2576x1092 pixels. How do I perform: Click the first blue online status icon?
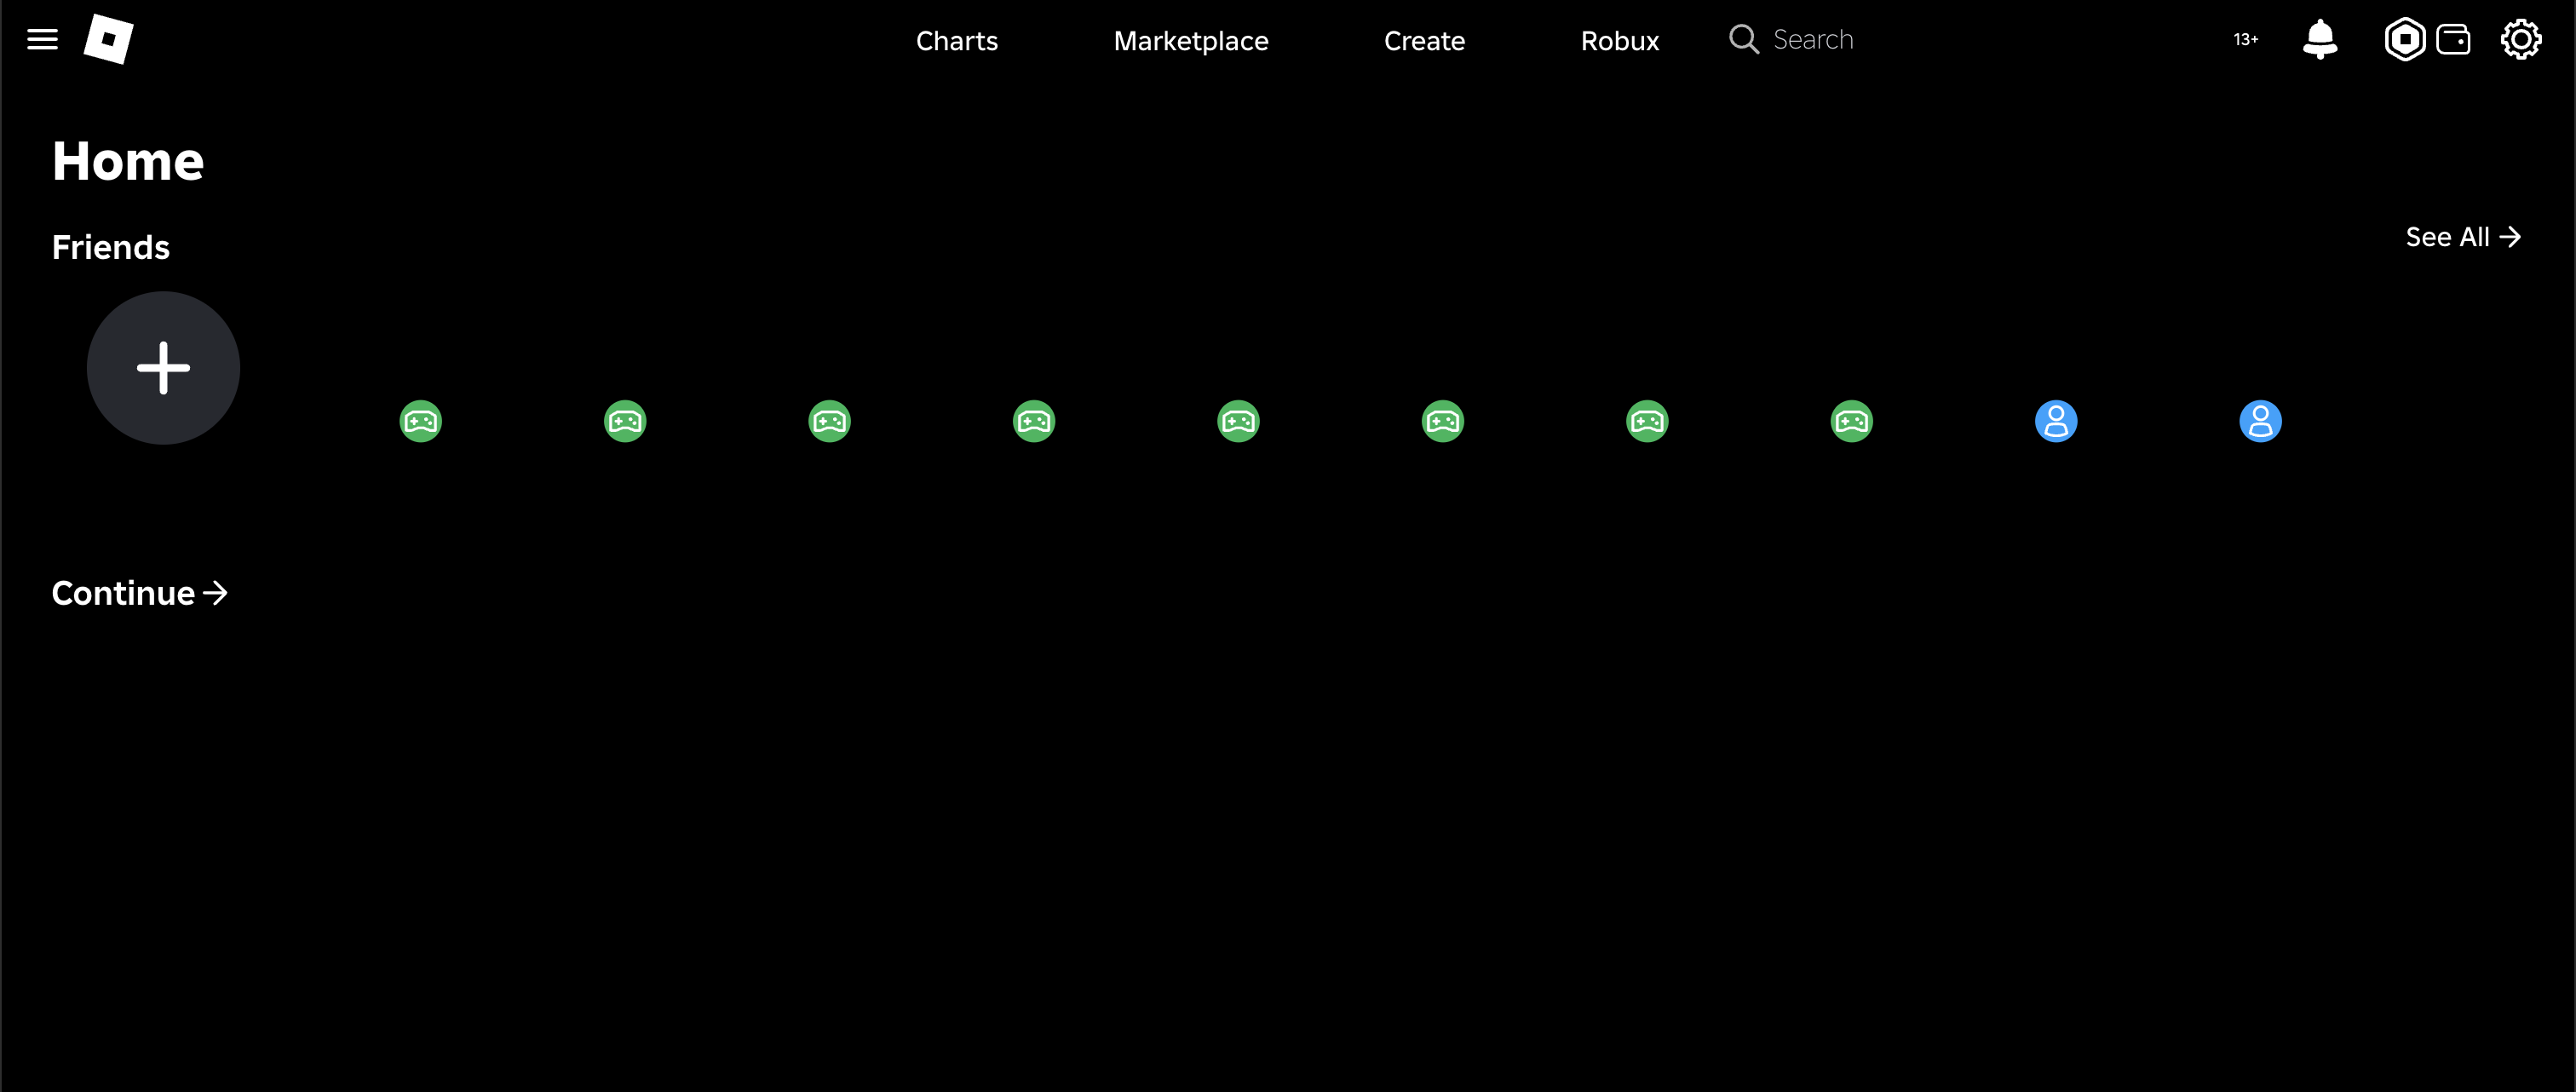(x=2056, y=421)
